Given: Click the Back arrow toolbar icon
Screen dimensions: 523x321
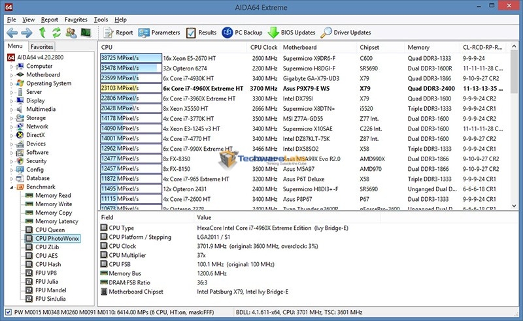Looking at the screenshot, I should point(12,33).
